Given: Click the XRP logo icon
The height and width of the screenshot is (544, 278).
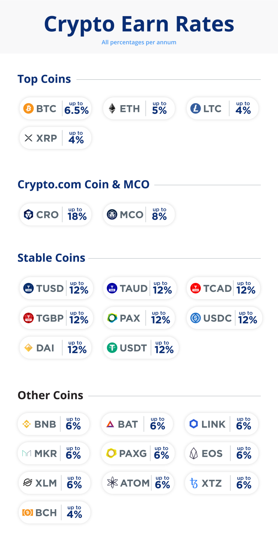Looking at the screenshot, I should [x=28, y=138].
